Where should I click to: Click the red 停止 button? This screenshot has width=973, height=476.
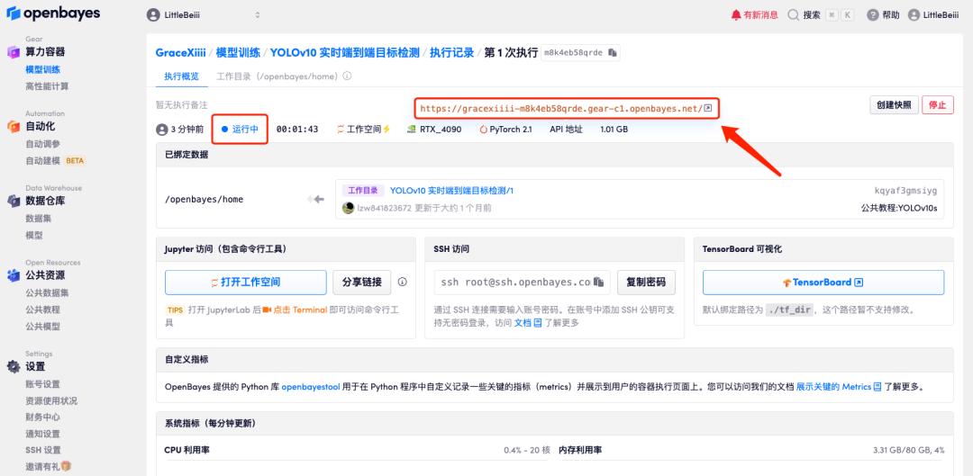point(937,104)
